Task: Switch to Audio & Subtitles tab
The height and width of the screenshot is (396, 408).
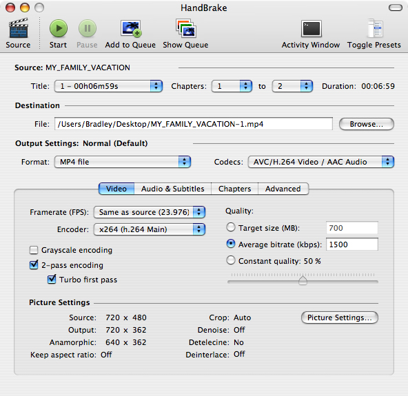Action: [x=173, y=189]
